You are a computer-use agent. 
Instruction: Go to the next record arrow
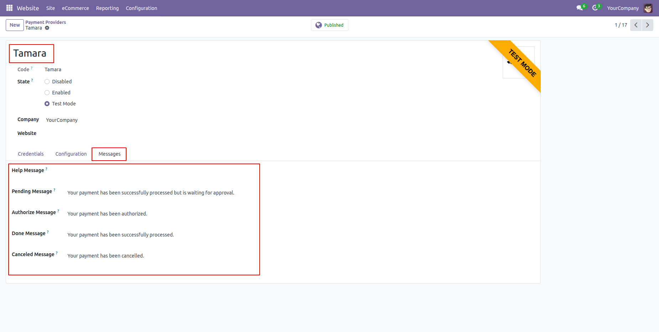(647, 25)
